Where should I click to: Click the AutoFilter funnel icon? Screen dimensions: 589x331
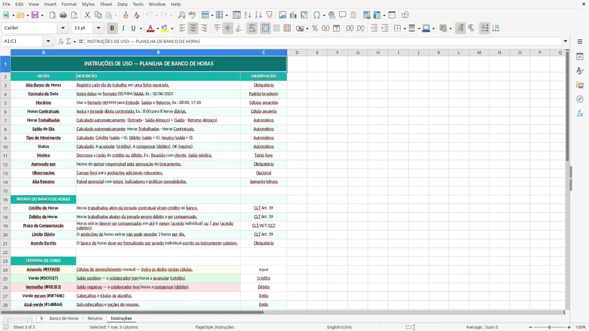pyautogui.click(x=269, y=15)
